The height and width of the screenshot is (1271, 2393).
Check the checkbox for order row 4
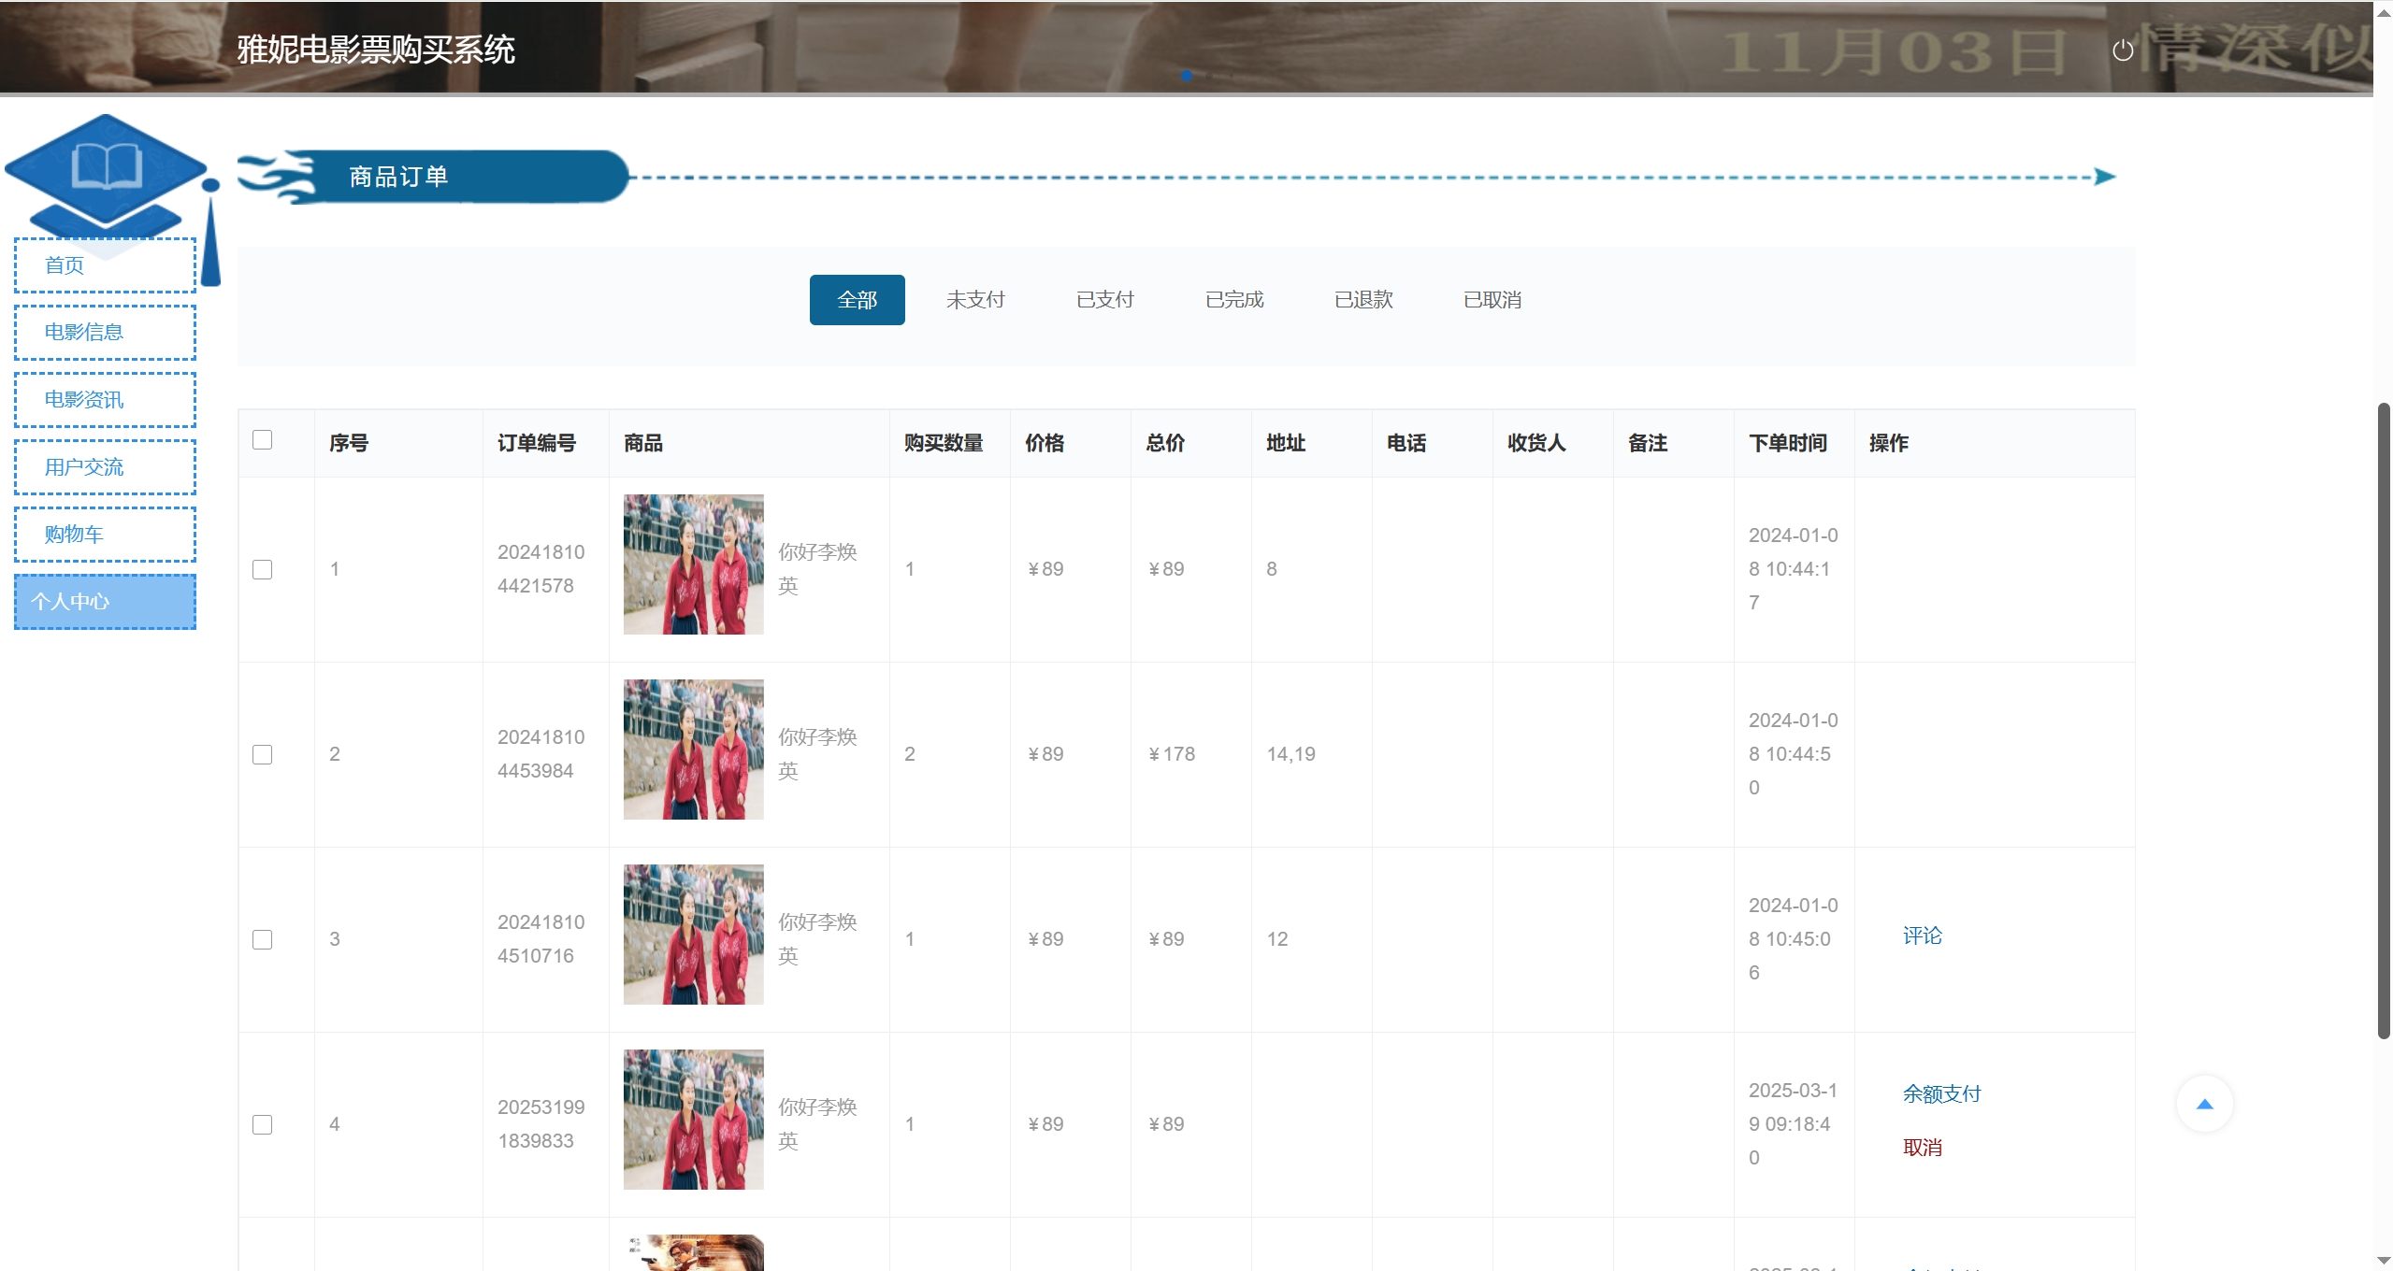pyautogui.click(x=263, y=1124)
